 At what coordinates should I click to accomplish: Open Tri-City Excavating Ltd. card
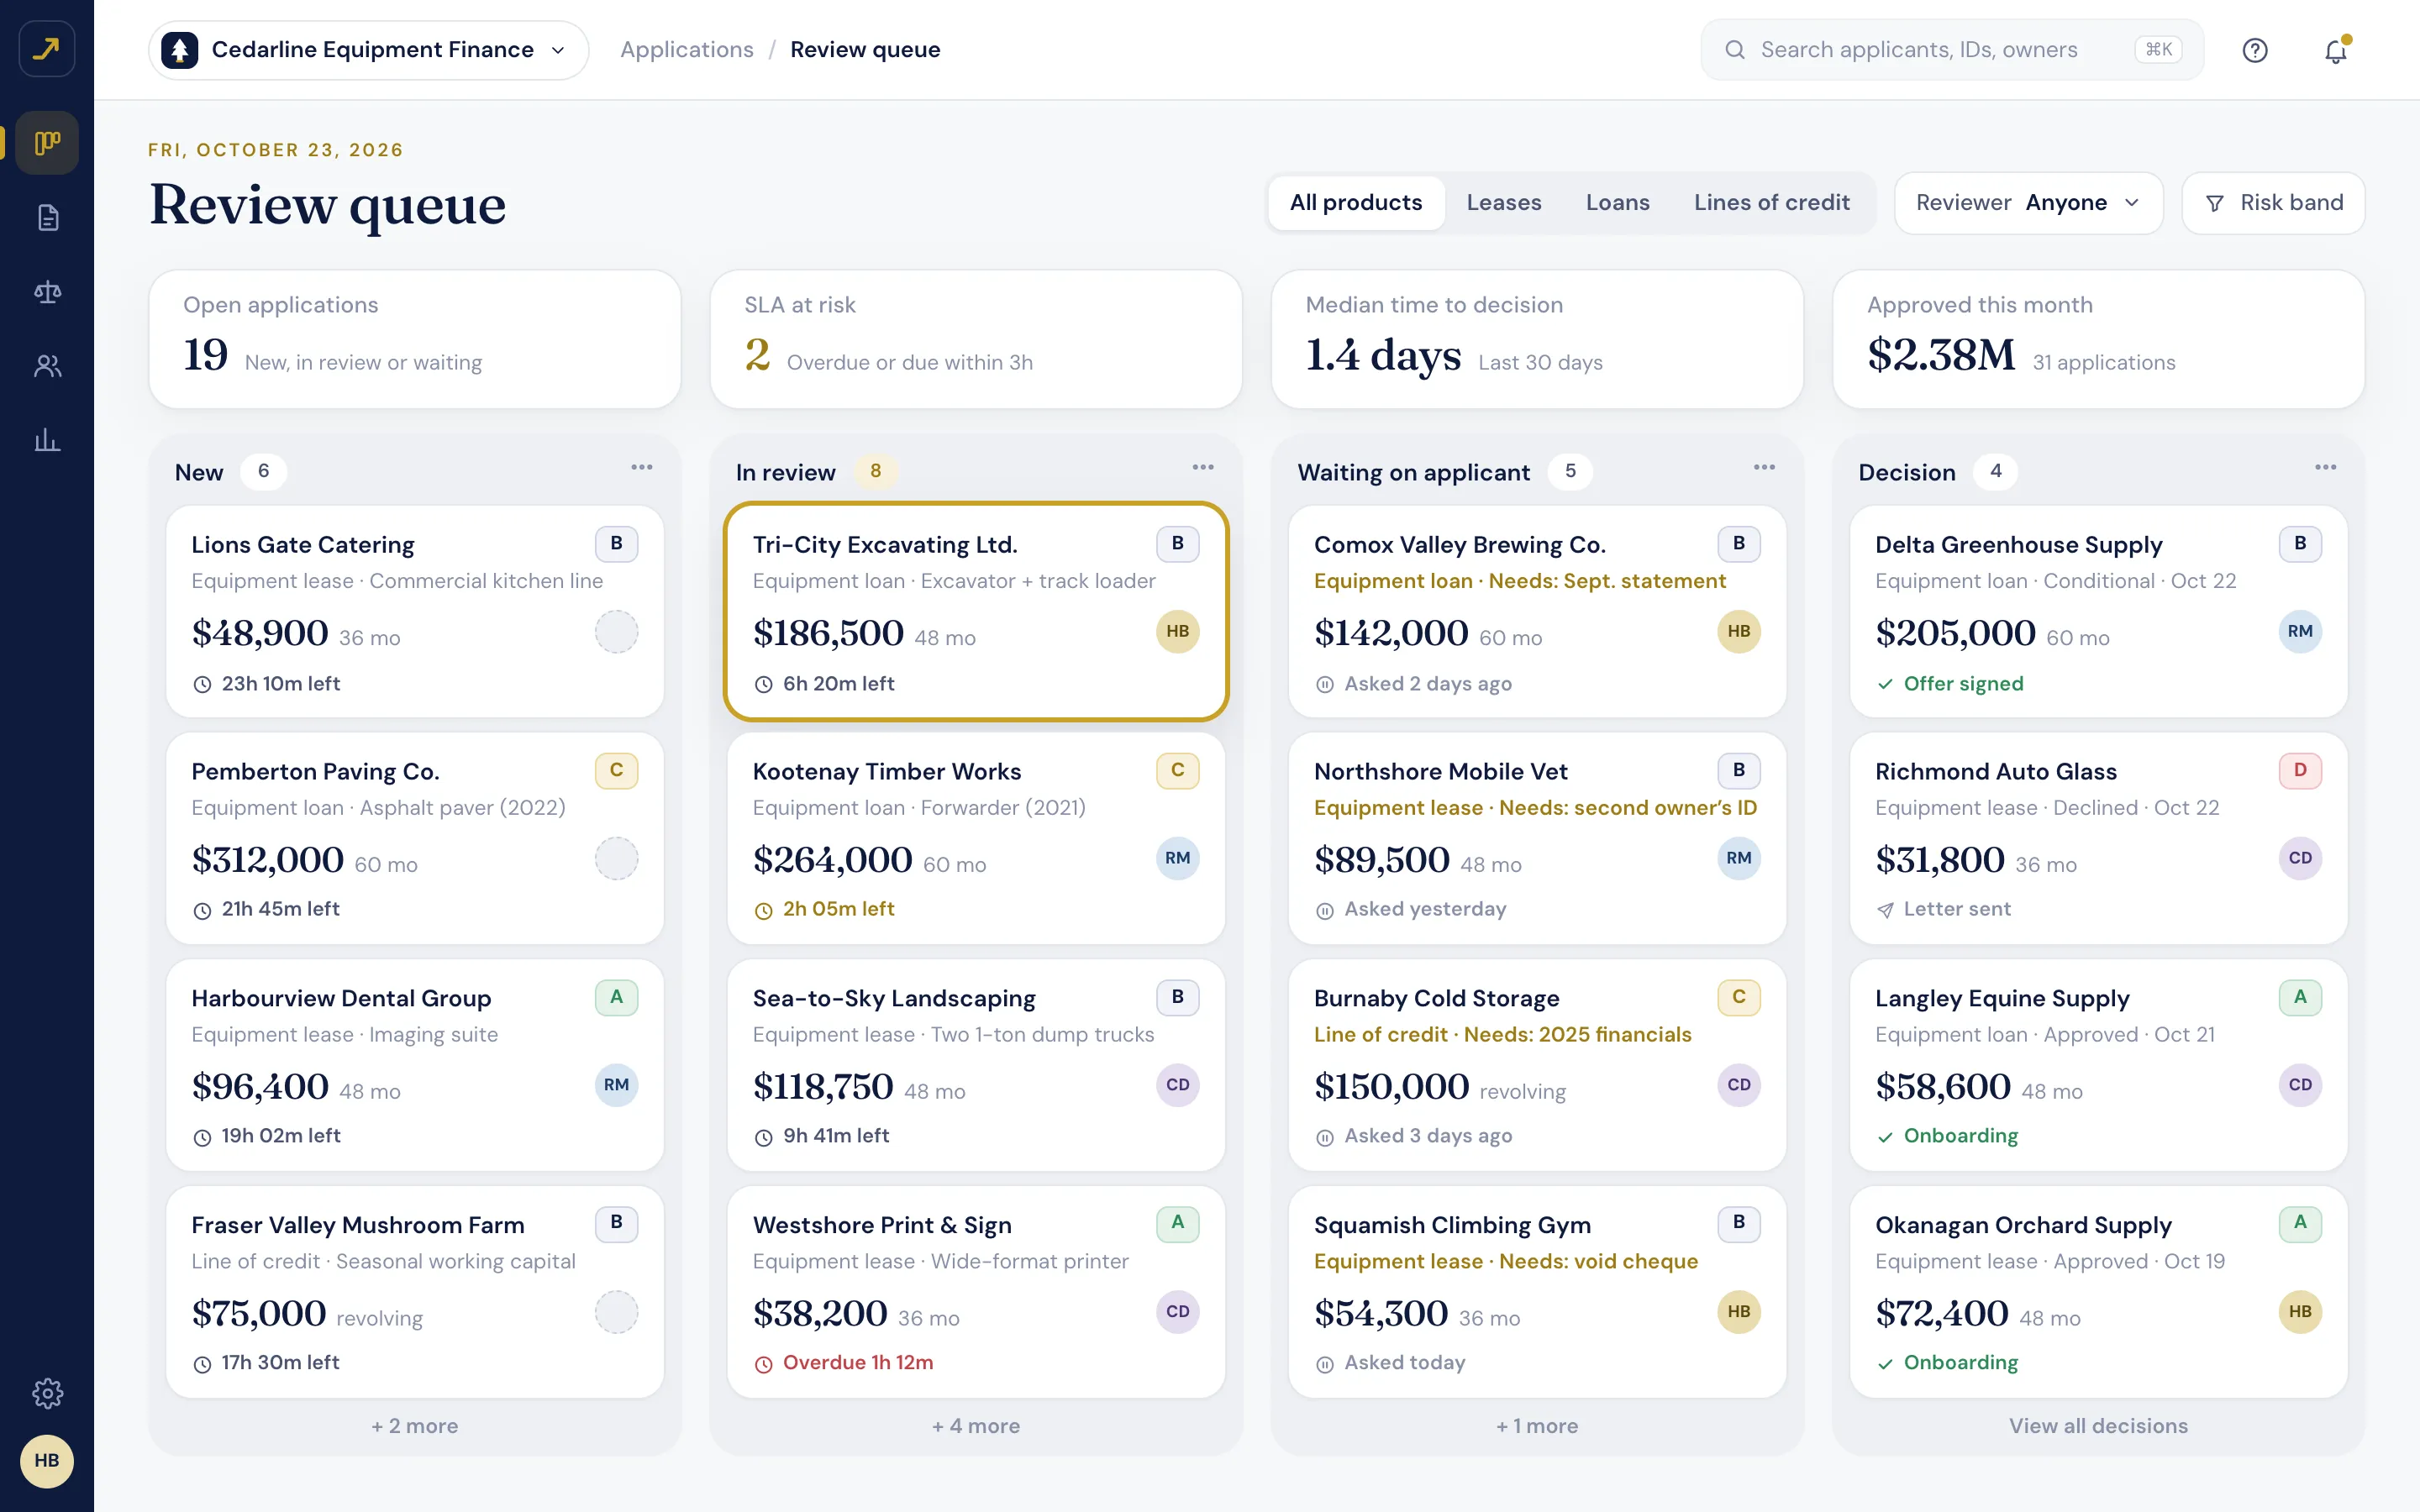click(x=976, y=611)
